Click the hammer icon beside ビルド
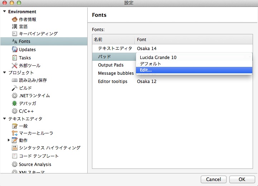Viewport: 258px width, 186px height. [14, 88]
